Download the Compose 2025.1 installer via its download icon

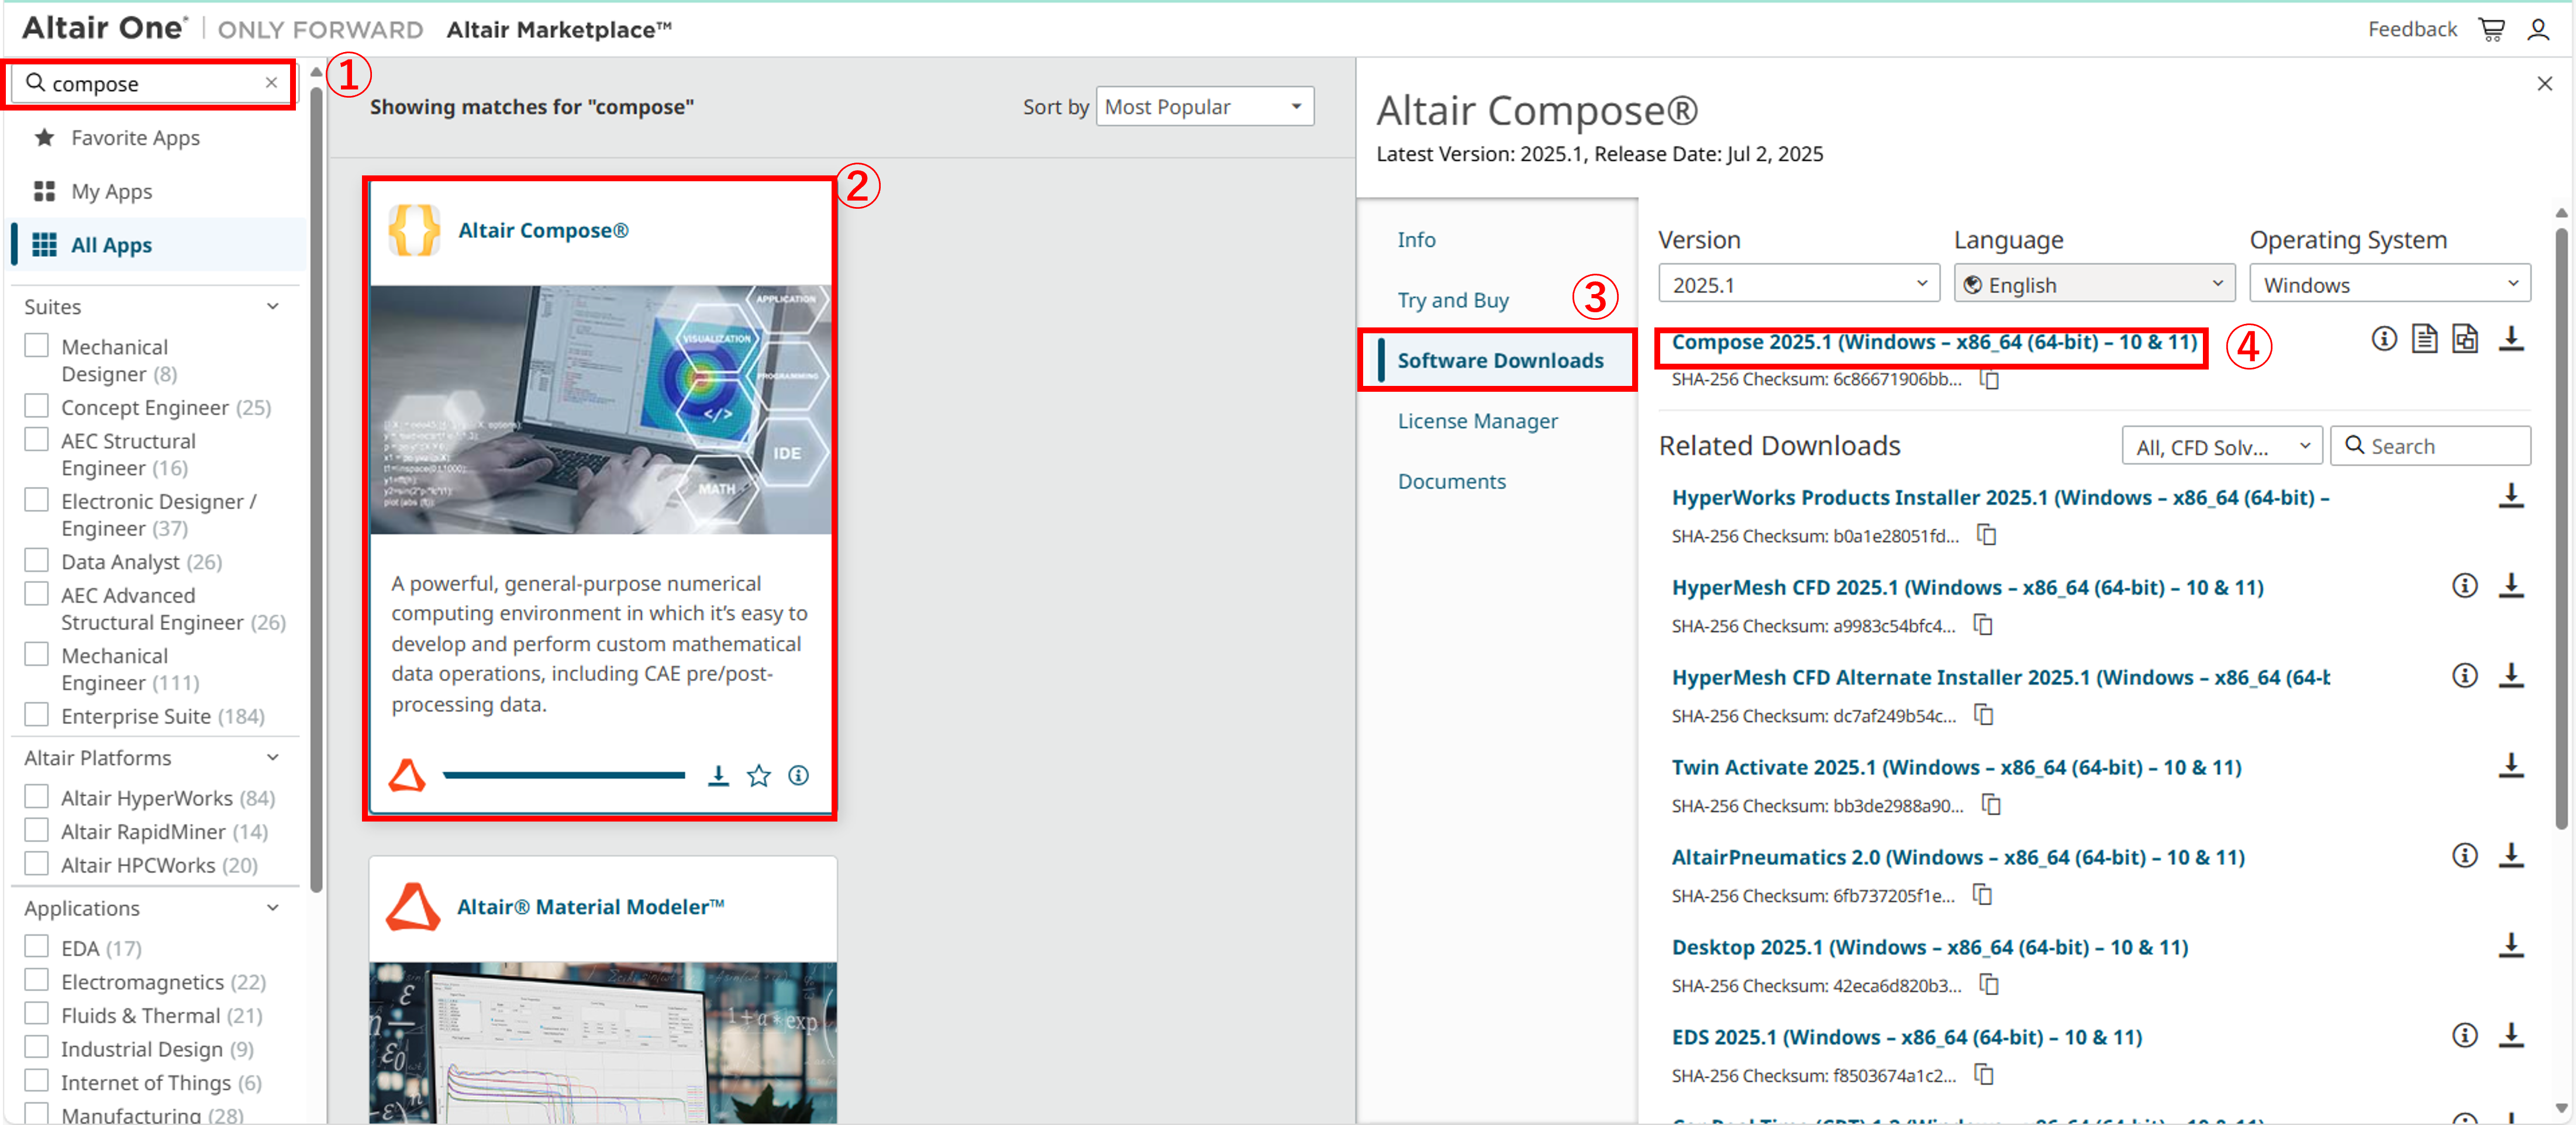click(2511, 339)
